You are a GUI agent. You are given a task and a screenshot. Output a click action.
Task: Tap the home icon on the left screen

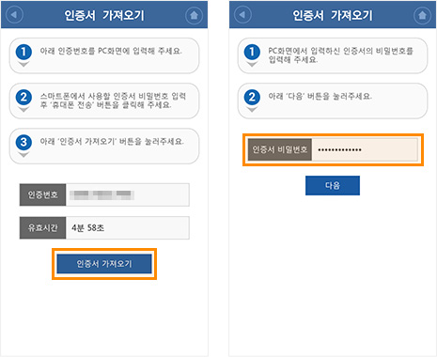tap(194, 15)
